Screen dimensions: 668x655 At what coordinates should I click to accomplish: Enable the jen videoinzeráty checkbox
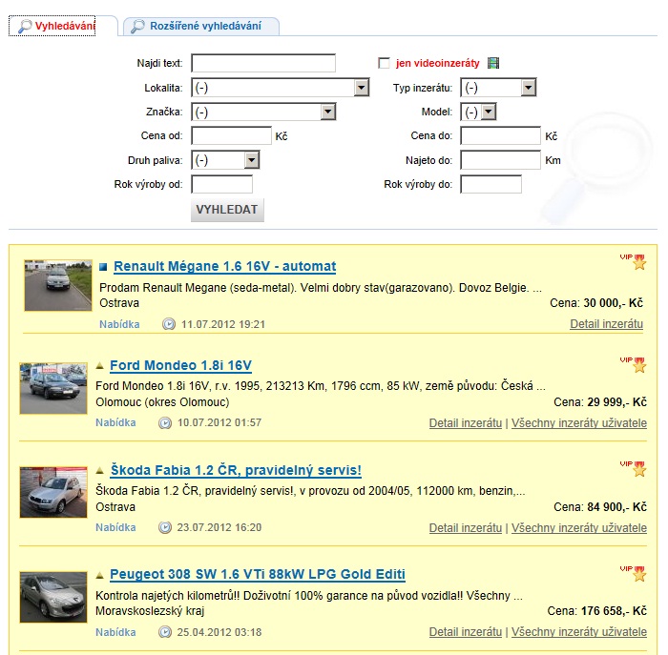point(385,64)
